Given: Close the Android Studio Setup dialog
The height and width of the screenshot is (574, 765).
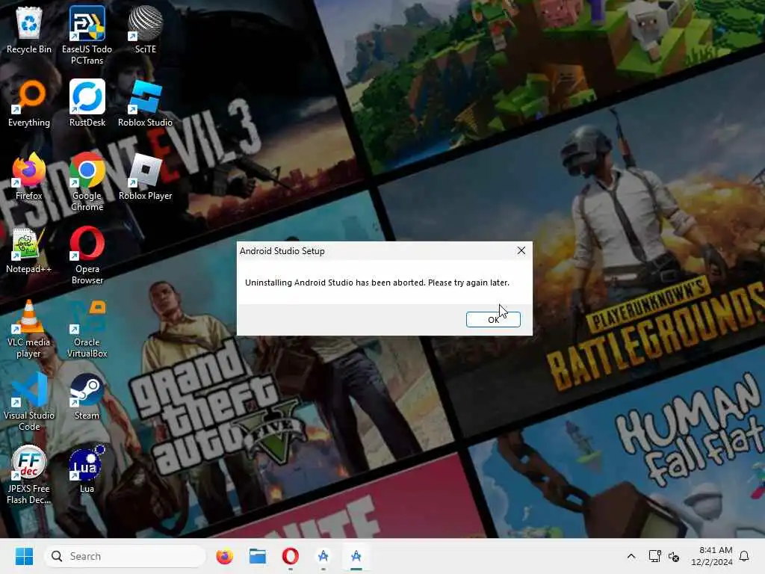Looking at the screenshot, I should pos(521,250).
